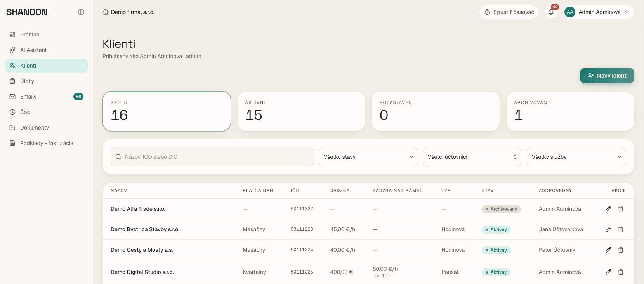Edit Demo Cesty a Mosty a.s. with pencil icon
This screenshot has width=644, height=284.
[x=608, y=250]
